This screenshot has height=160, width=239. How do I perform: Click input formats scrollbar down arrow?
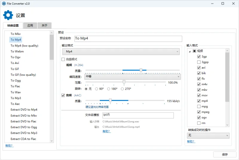click(227, 125)
